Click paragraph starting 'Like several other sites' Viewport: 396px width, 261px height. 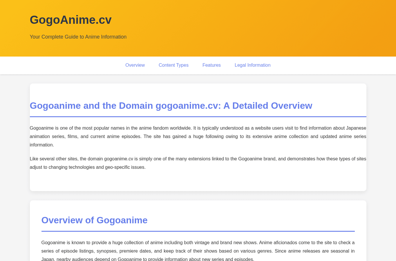(x=198, y=163)
